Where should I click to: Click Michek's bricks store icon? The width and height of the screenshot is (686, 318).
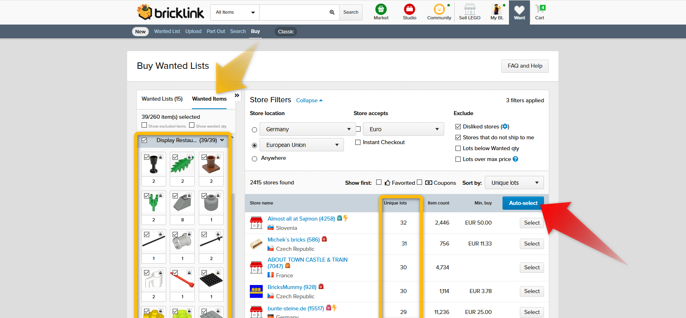256,244
